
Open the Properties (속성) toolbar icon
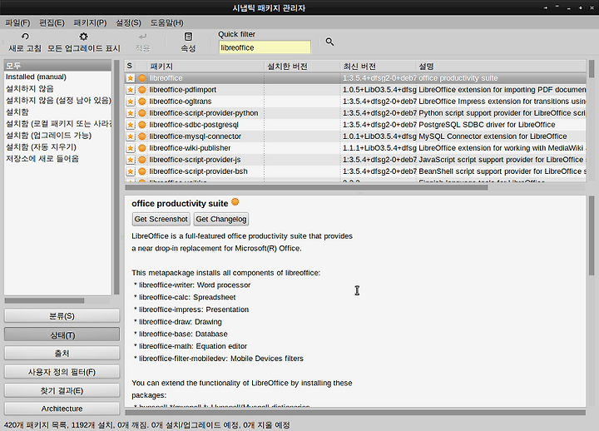point(188,37)
